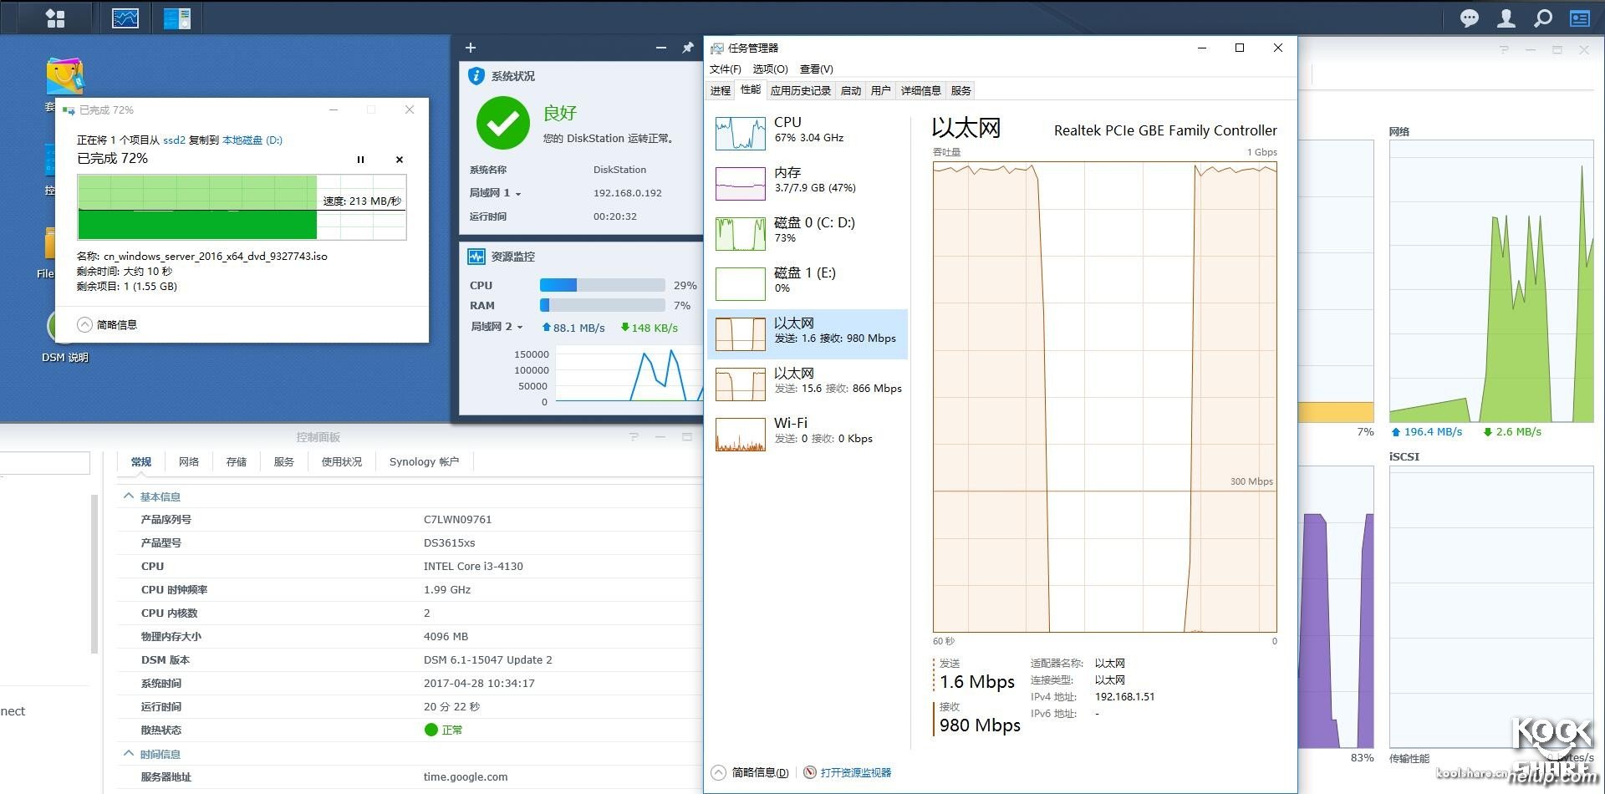Collapse the Time Information section
The height and width of the screenshot is (794, 1605).
click(129, 754)
